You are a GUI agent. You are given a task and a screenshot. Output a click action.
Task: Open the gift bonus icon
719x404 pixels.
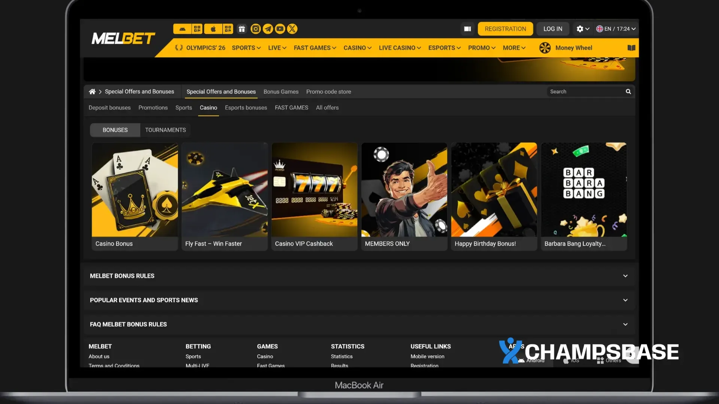click(x=242, y=29)
